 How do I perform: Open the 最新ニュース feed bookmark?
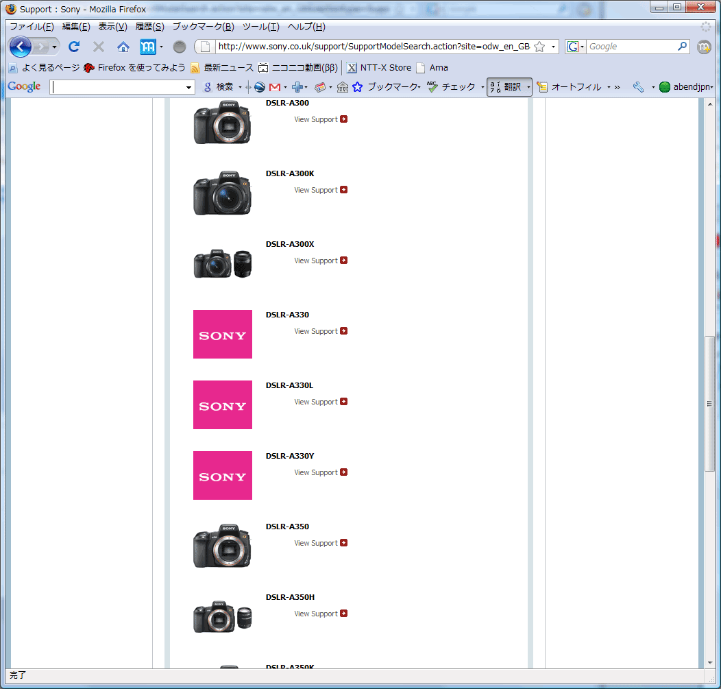click(x=222, y=68)
